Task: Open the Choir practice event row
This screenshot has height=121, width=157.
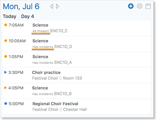Action: point(77,75)
